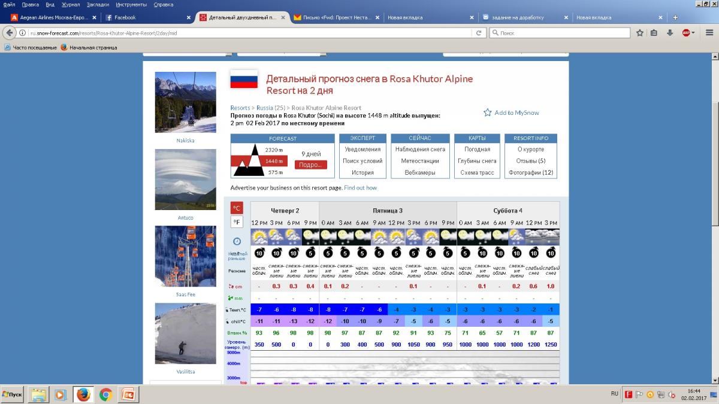Switch to the 'Письмо Fwd: Проект' tab
719x404 pixels.
pyautogui.click(x=336, y=17)
